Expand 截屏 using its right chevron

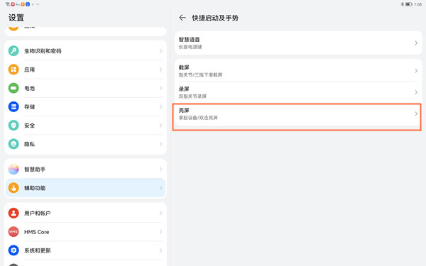[416, 71]
